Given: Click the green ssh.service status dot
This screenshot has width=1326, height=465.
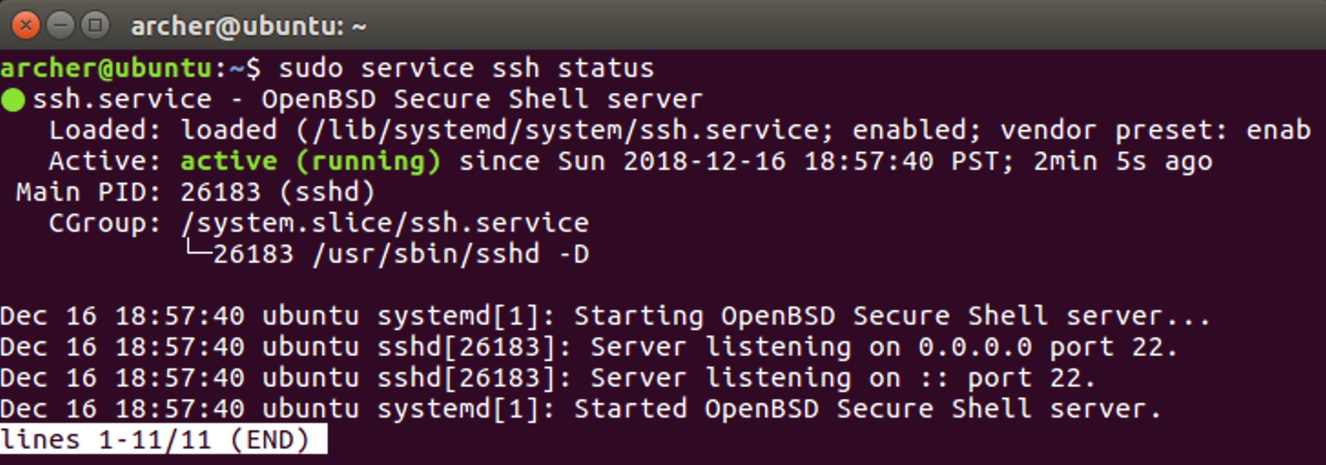Looking at the screenshot, I should (x=13, y=100).
